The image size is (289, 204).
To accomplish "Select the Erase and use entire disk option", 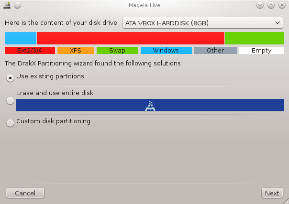I will point(11,101).
